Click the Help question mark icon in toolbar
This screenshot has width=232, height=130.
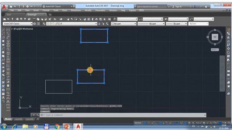pos(109,19)
